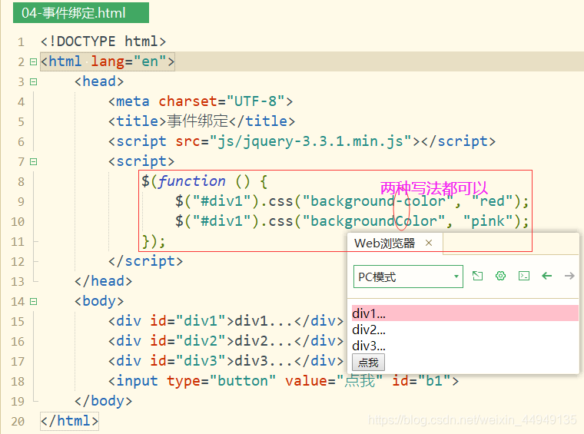
Task: Click the div id="div3" code line
Action: [x=226, y=361]
